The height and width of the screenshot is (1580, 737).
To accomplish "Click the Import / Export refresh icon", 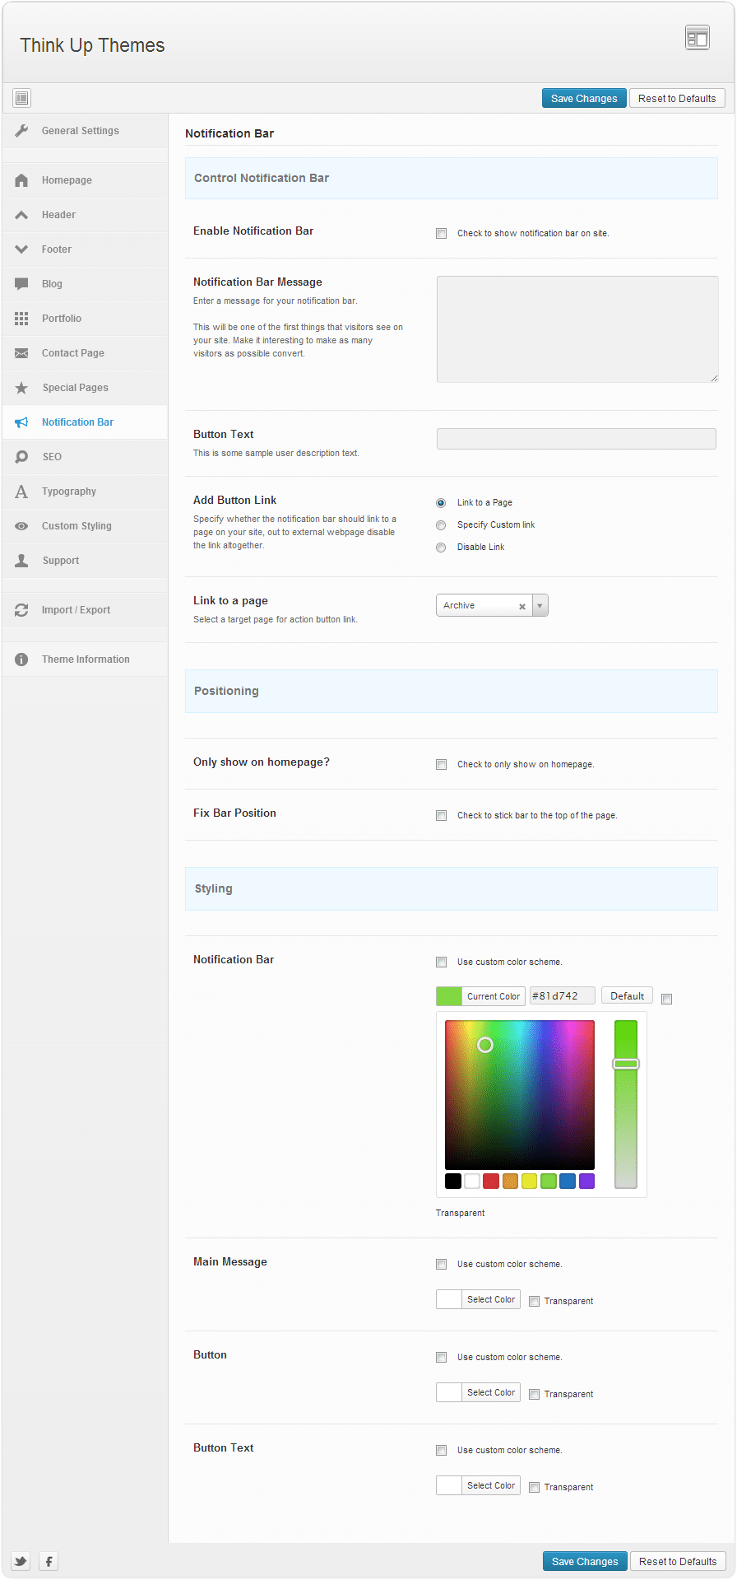I will click(22, 610).
